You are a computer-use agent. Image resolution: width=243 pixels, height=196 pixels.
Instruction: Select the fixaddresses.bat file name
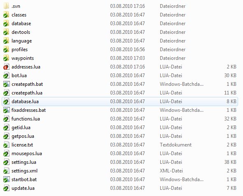tap(28, 110)
